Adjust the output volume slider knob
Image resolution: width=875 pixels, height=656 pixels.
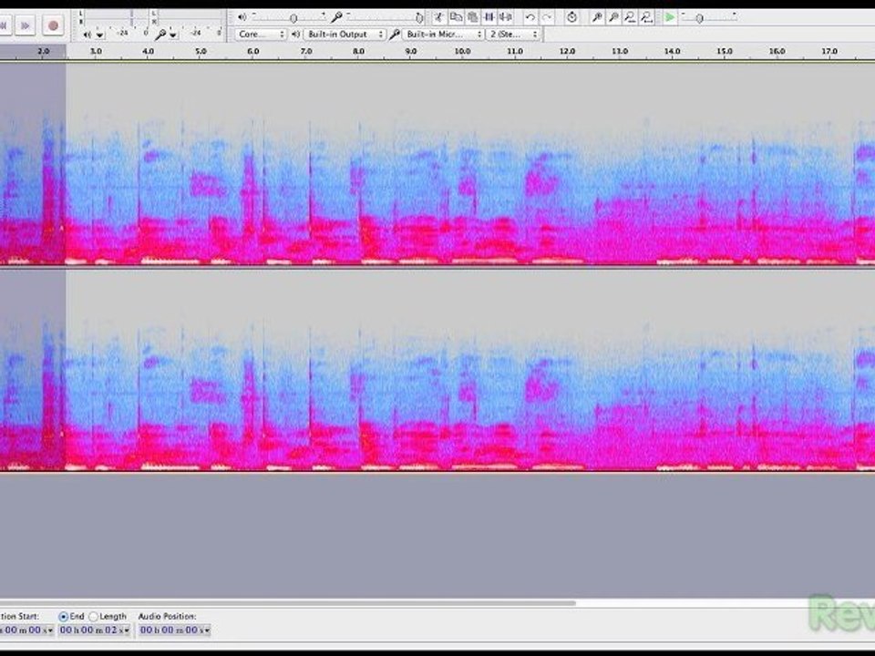(x=293, y=18)
